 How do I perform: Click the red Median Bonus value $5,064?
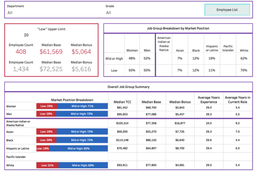(x=81, y=51)
